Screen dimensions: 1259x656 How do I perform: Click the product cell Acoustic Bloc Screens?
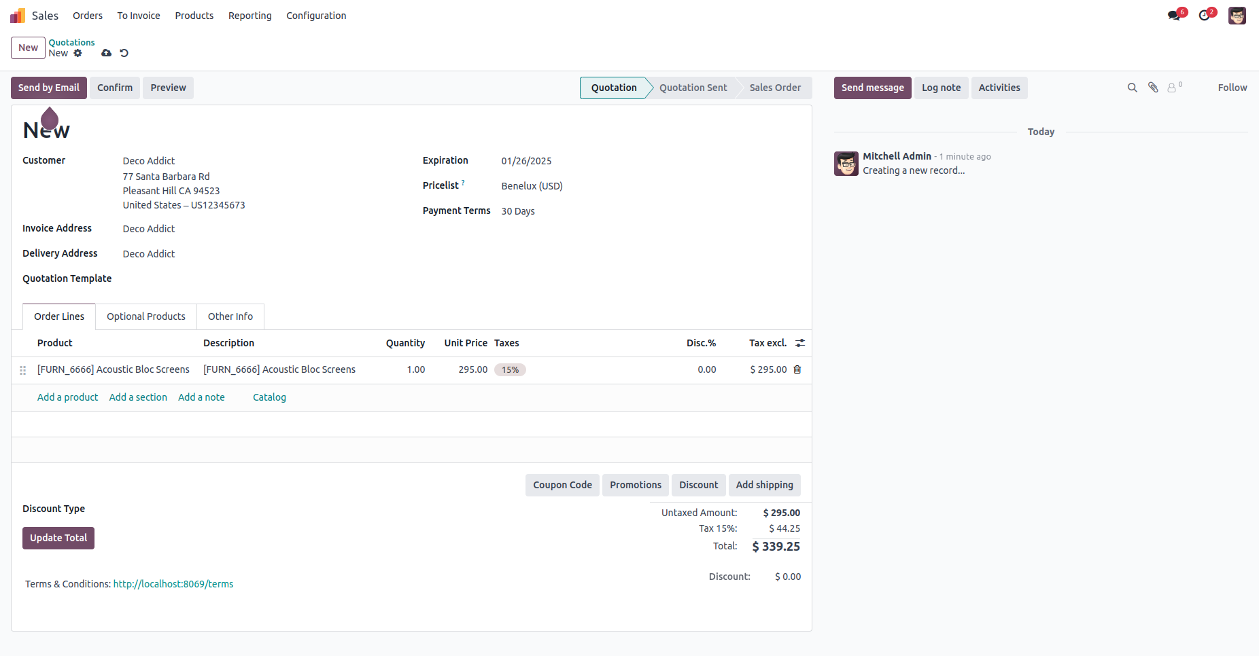tap(114, 369)
